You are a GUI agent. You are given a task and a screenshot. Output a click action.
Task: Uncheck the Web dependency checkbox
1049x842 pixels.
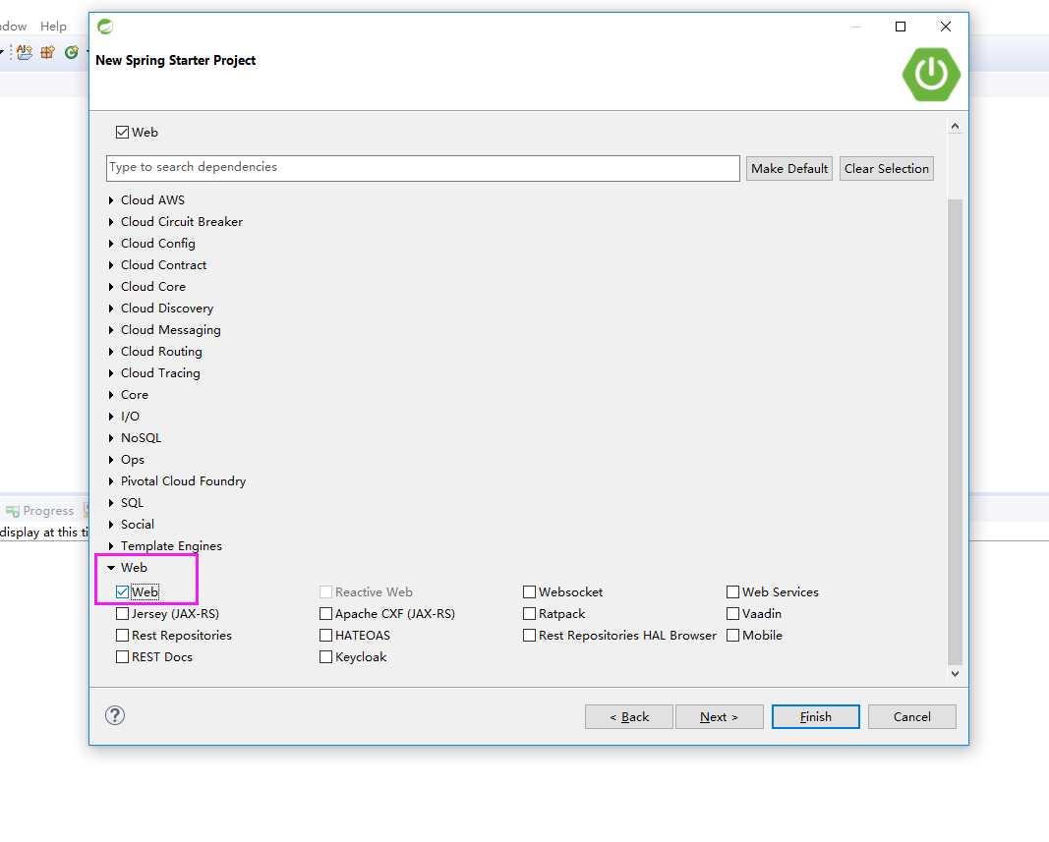tap(123, 591)
